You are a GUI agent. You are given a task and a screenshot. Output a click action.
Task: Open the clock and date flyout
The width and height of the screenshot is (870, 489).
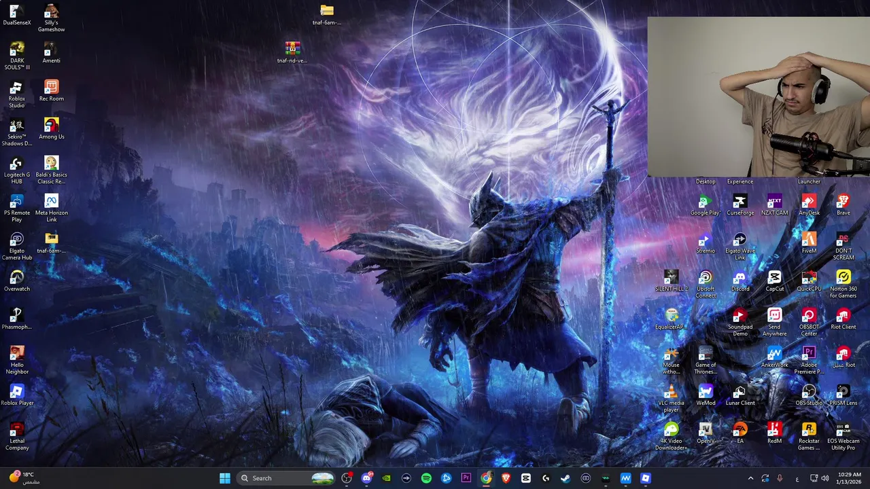(850, 478)
